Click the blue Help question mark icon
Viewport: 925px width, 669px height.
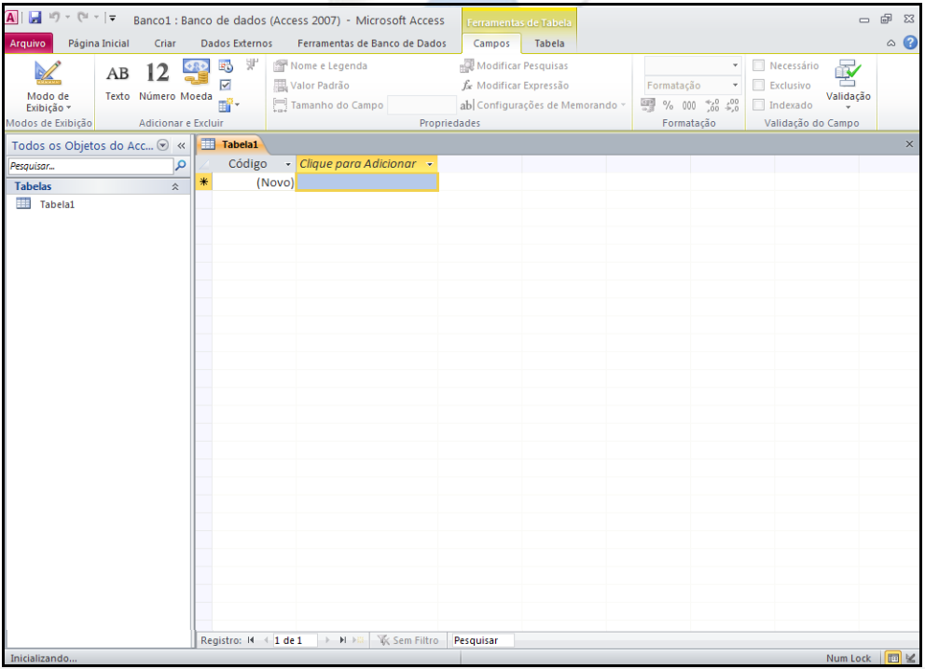[911, 43]
